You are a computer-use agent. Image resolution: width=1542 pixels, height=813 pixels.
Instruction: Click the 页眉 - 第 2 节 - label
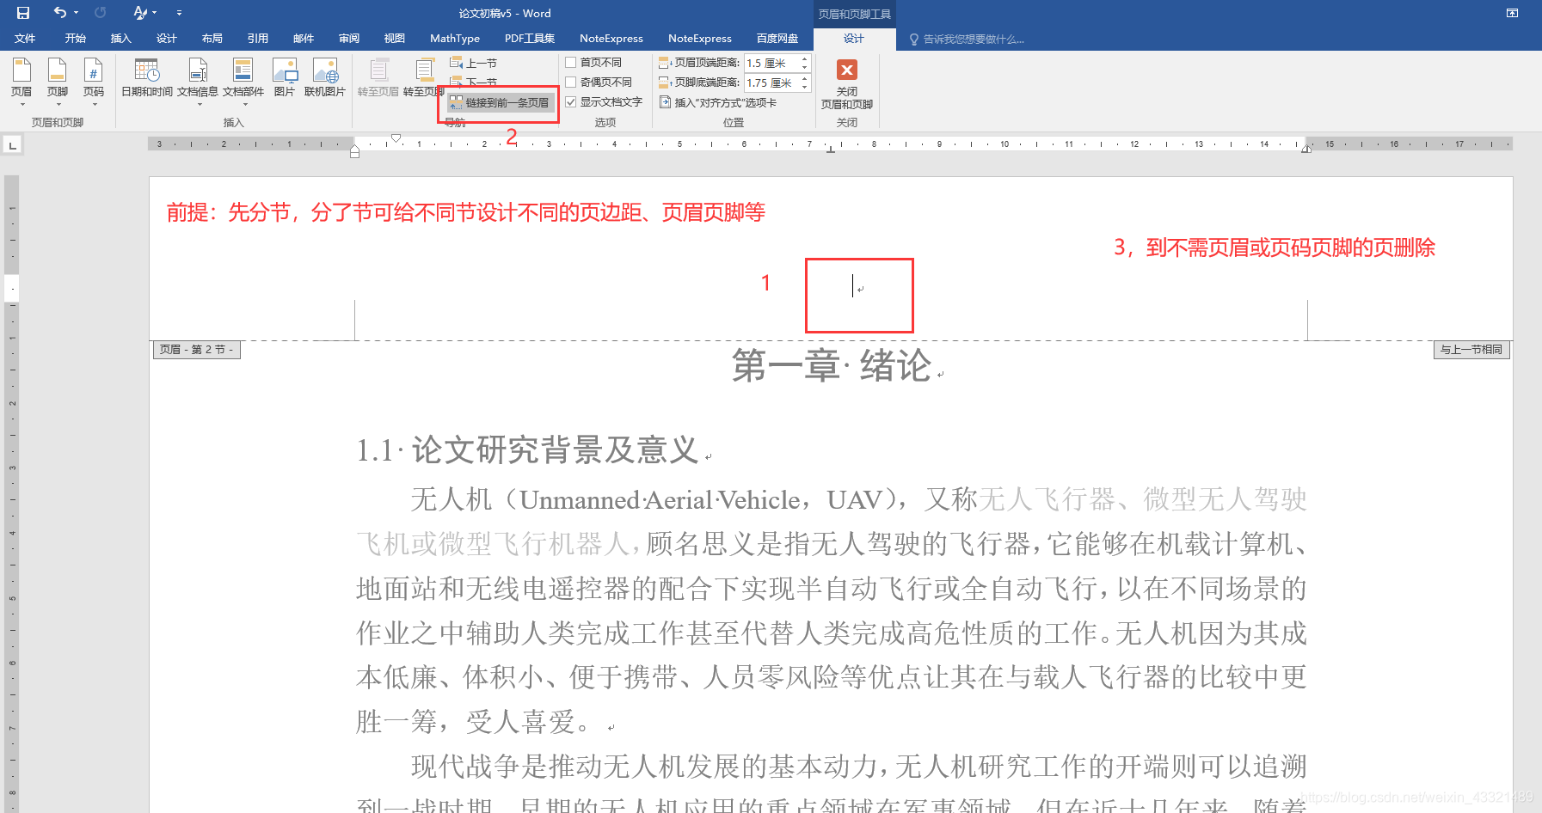point(196,349)
